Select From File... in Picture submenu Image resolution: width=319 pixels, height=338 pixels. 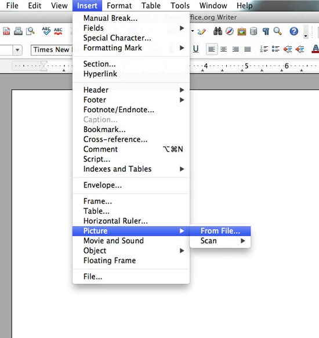click(x=220, y=231)
